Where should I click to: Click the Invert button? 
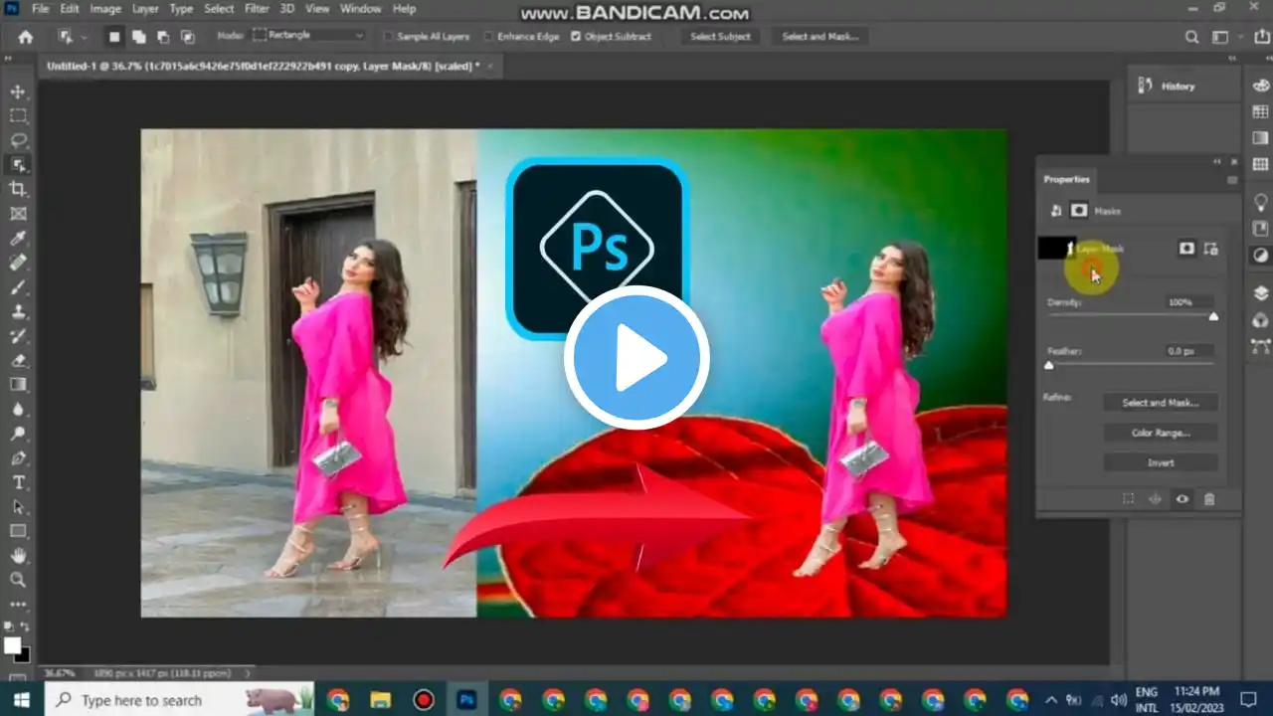point(1161,462)
